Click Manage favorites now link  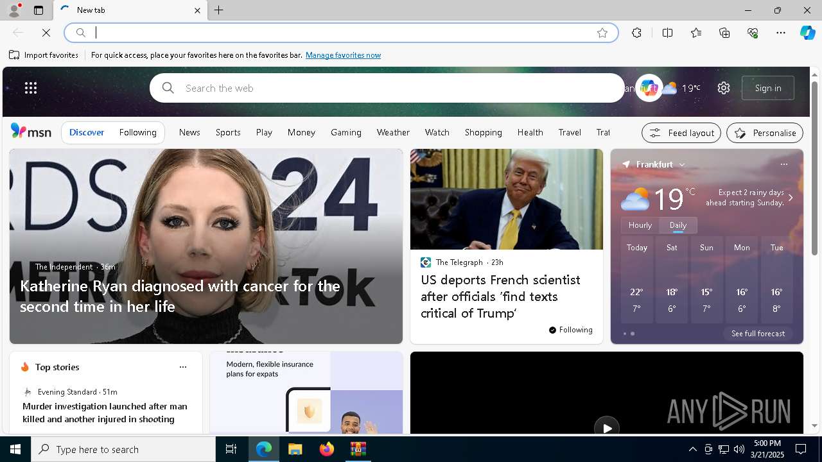point(343,55)
